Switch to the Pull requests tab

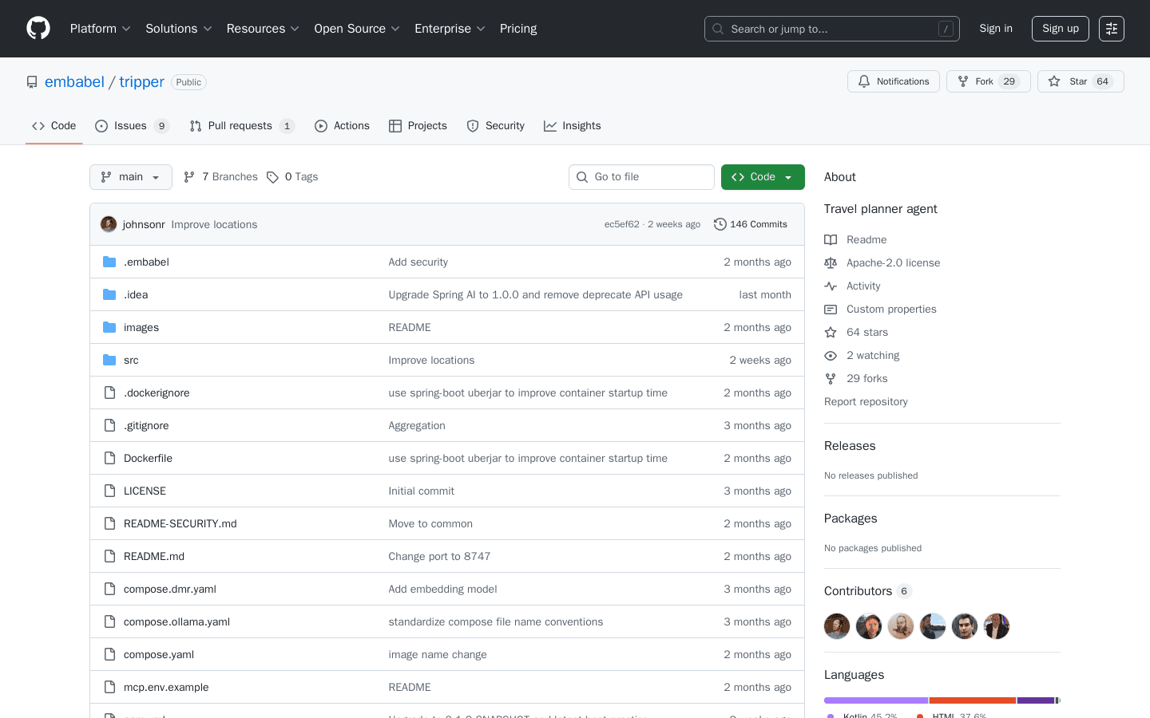click(239, 125)
